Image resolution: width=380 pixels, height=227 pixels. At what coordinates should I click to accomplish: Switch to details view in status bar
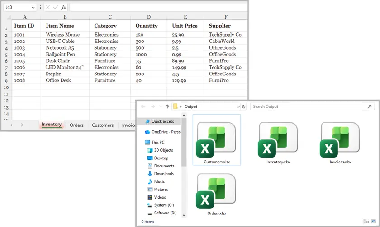(366, 222)
